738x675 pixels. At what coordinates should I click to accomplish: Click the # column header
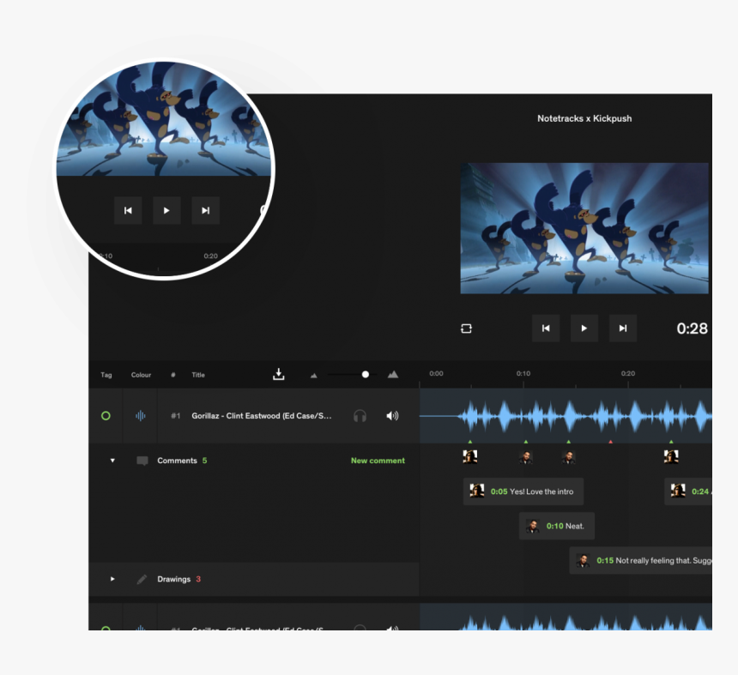173,375
